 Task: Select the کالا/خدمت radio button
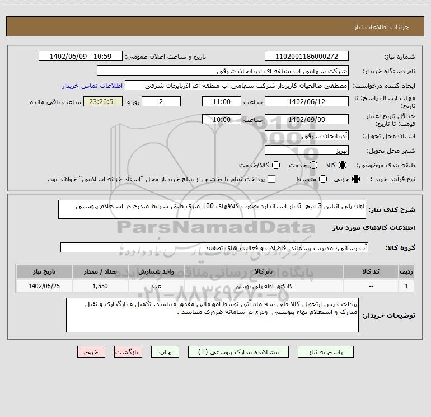[x=276, y=165]
